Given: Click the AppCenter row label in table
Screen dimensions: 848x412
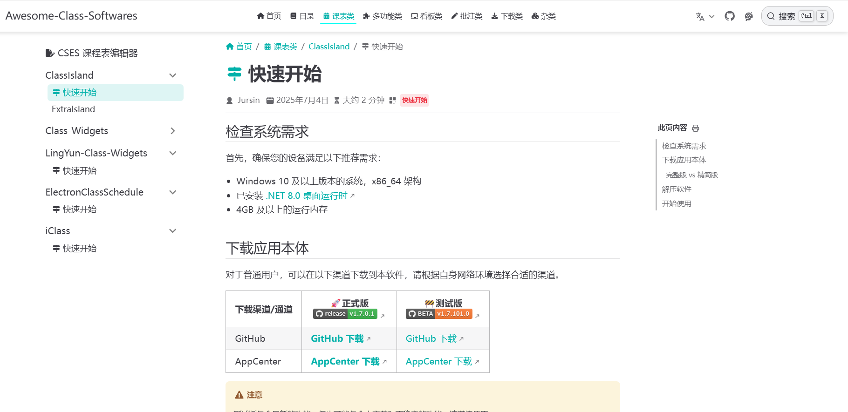Looking at the screenshot, I should click(258, 361).
